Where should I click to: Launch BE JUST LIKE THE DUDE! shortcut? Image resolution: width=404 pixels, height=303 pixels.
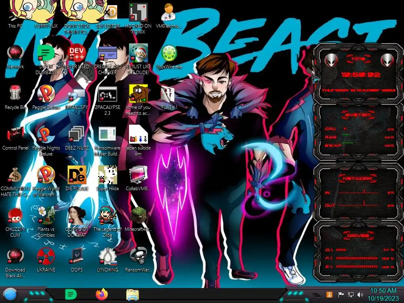(138, 60)
